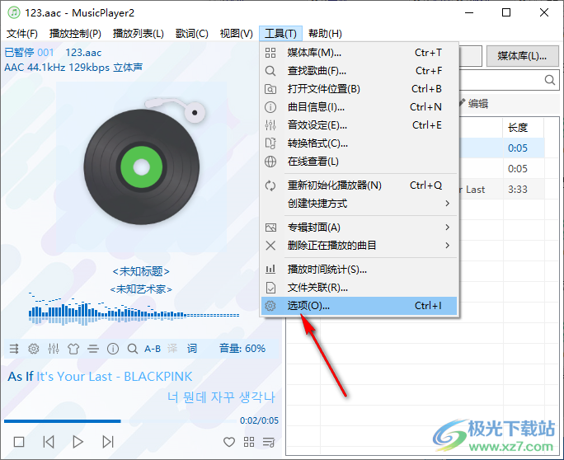Screen dimensions: 564x460
Task: Click the 音量: 60% volume control
Action: (x=242, y=349)
